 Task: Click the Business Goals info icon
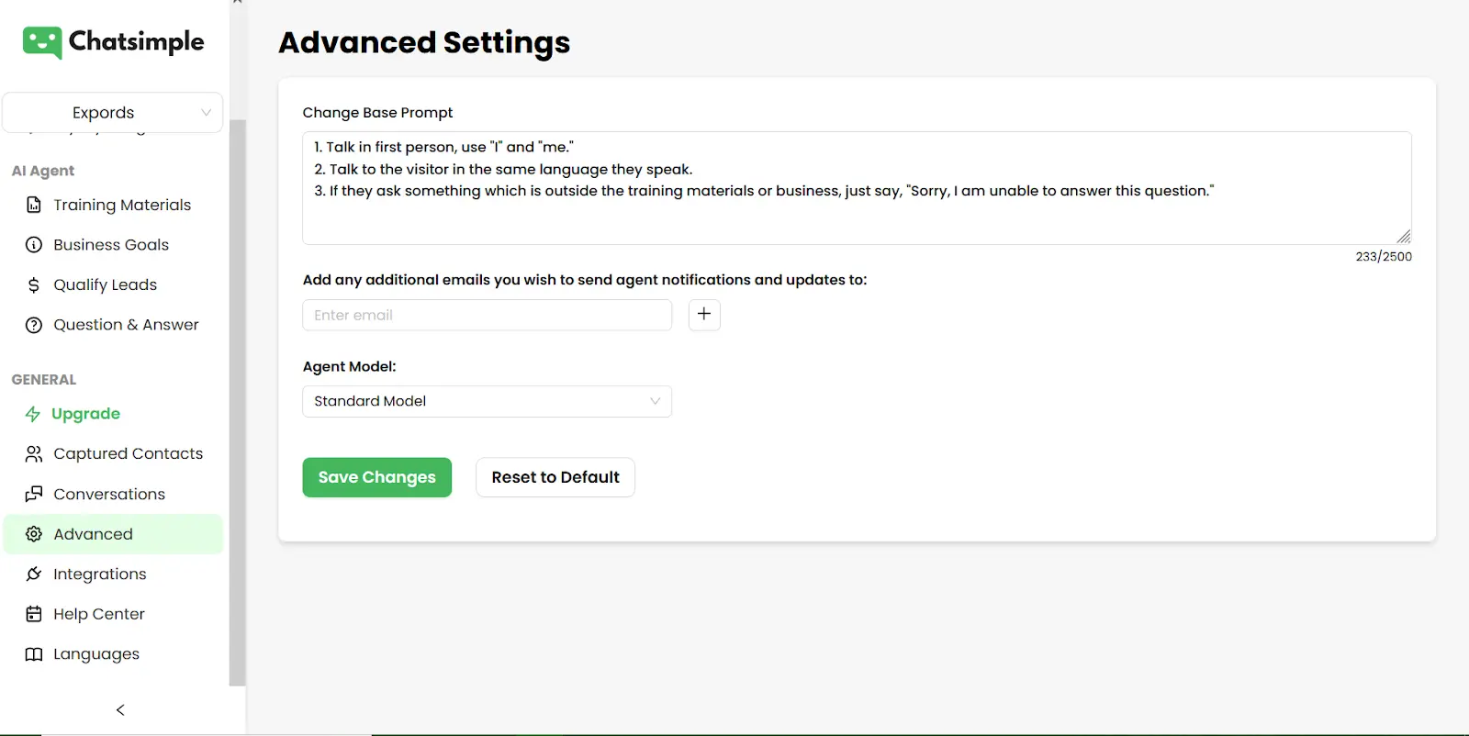click(x=34, y=245)
